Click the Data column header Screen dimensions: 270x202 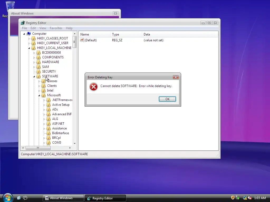[x=180, y=34]
